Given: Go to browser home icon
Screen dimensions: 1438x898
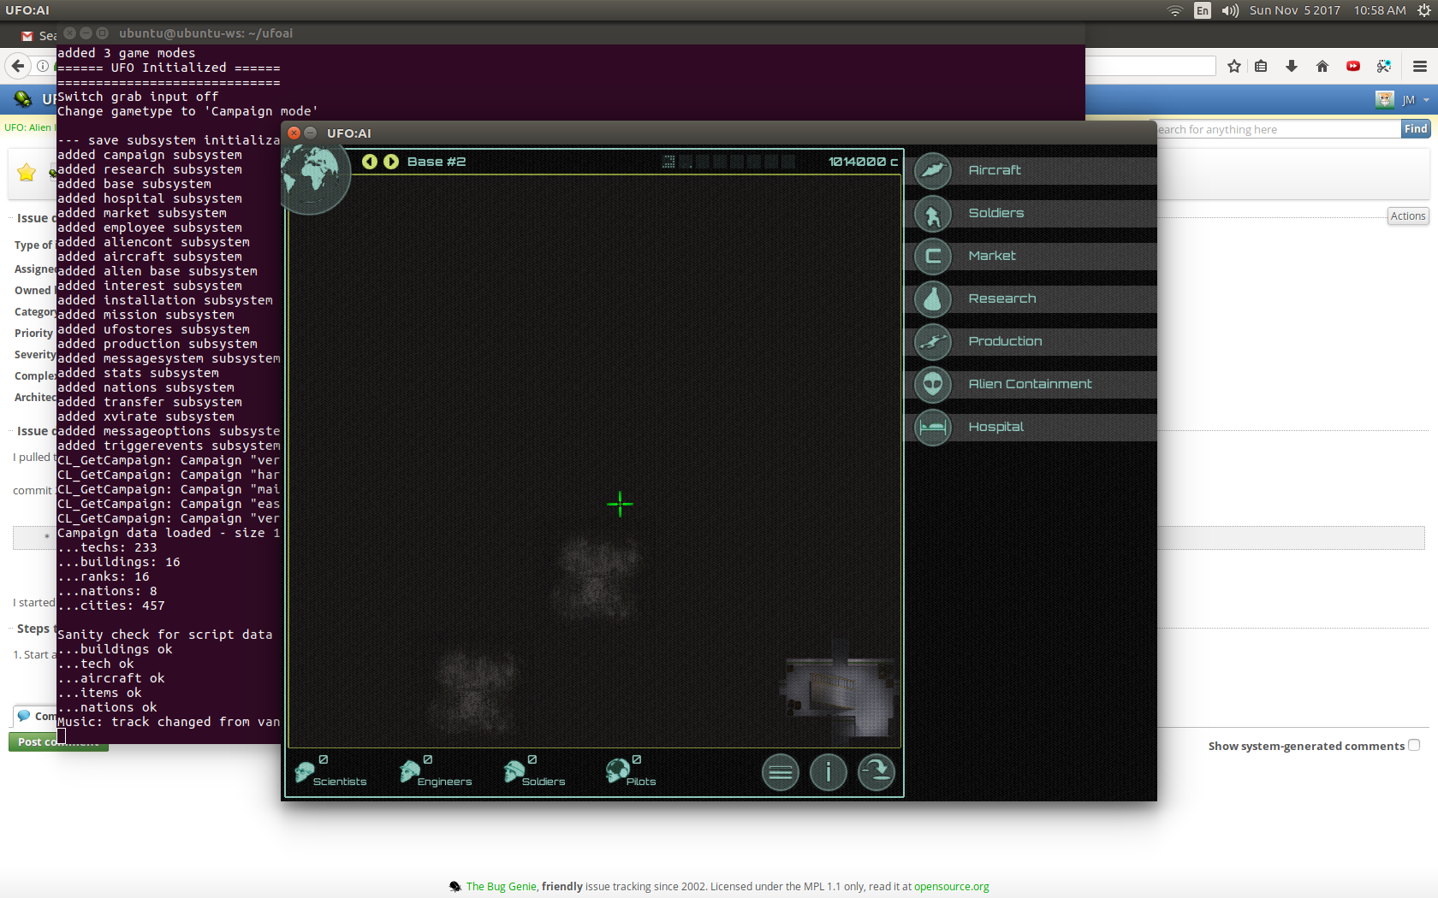Looking at the screenshot, I should [1322, 66].
